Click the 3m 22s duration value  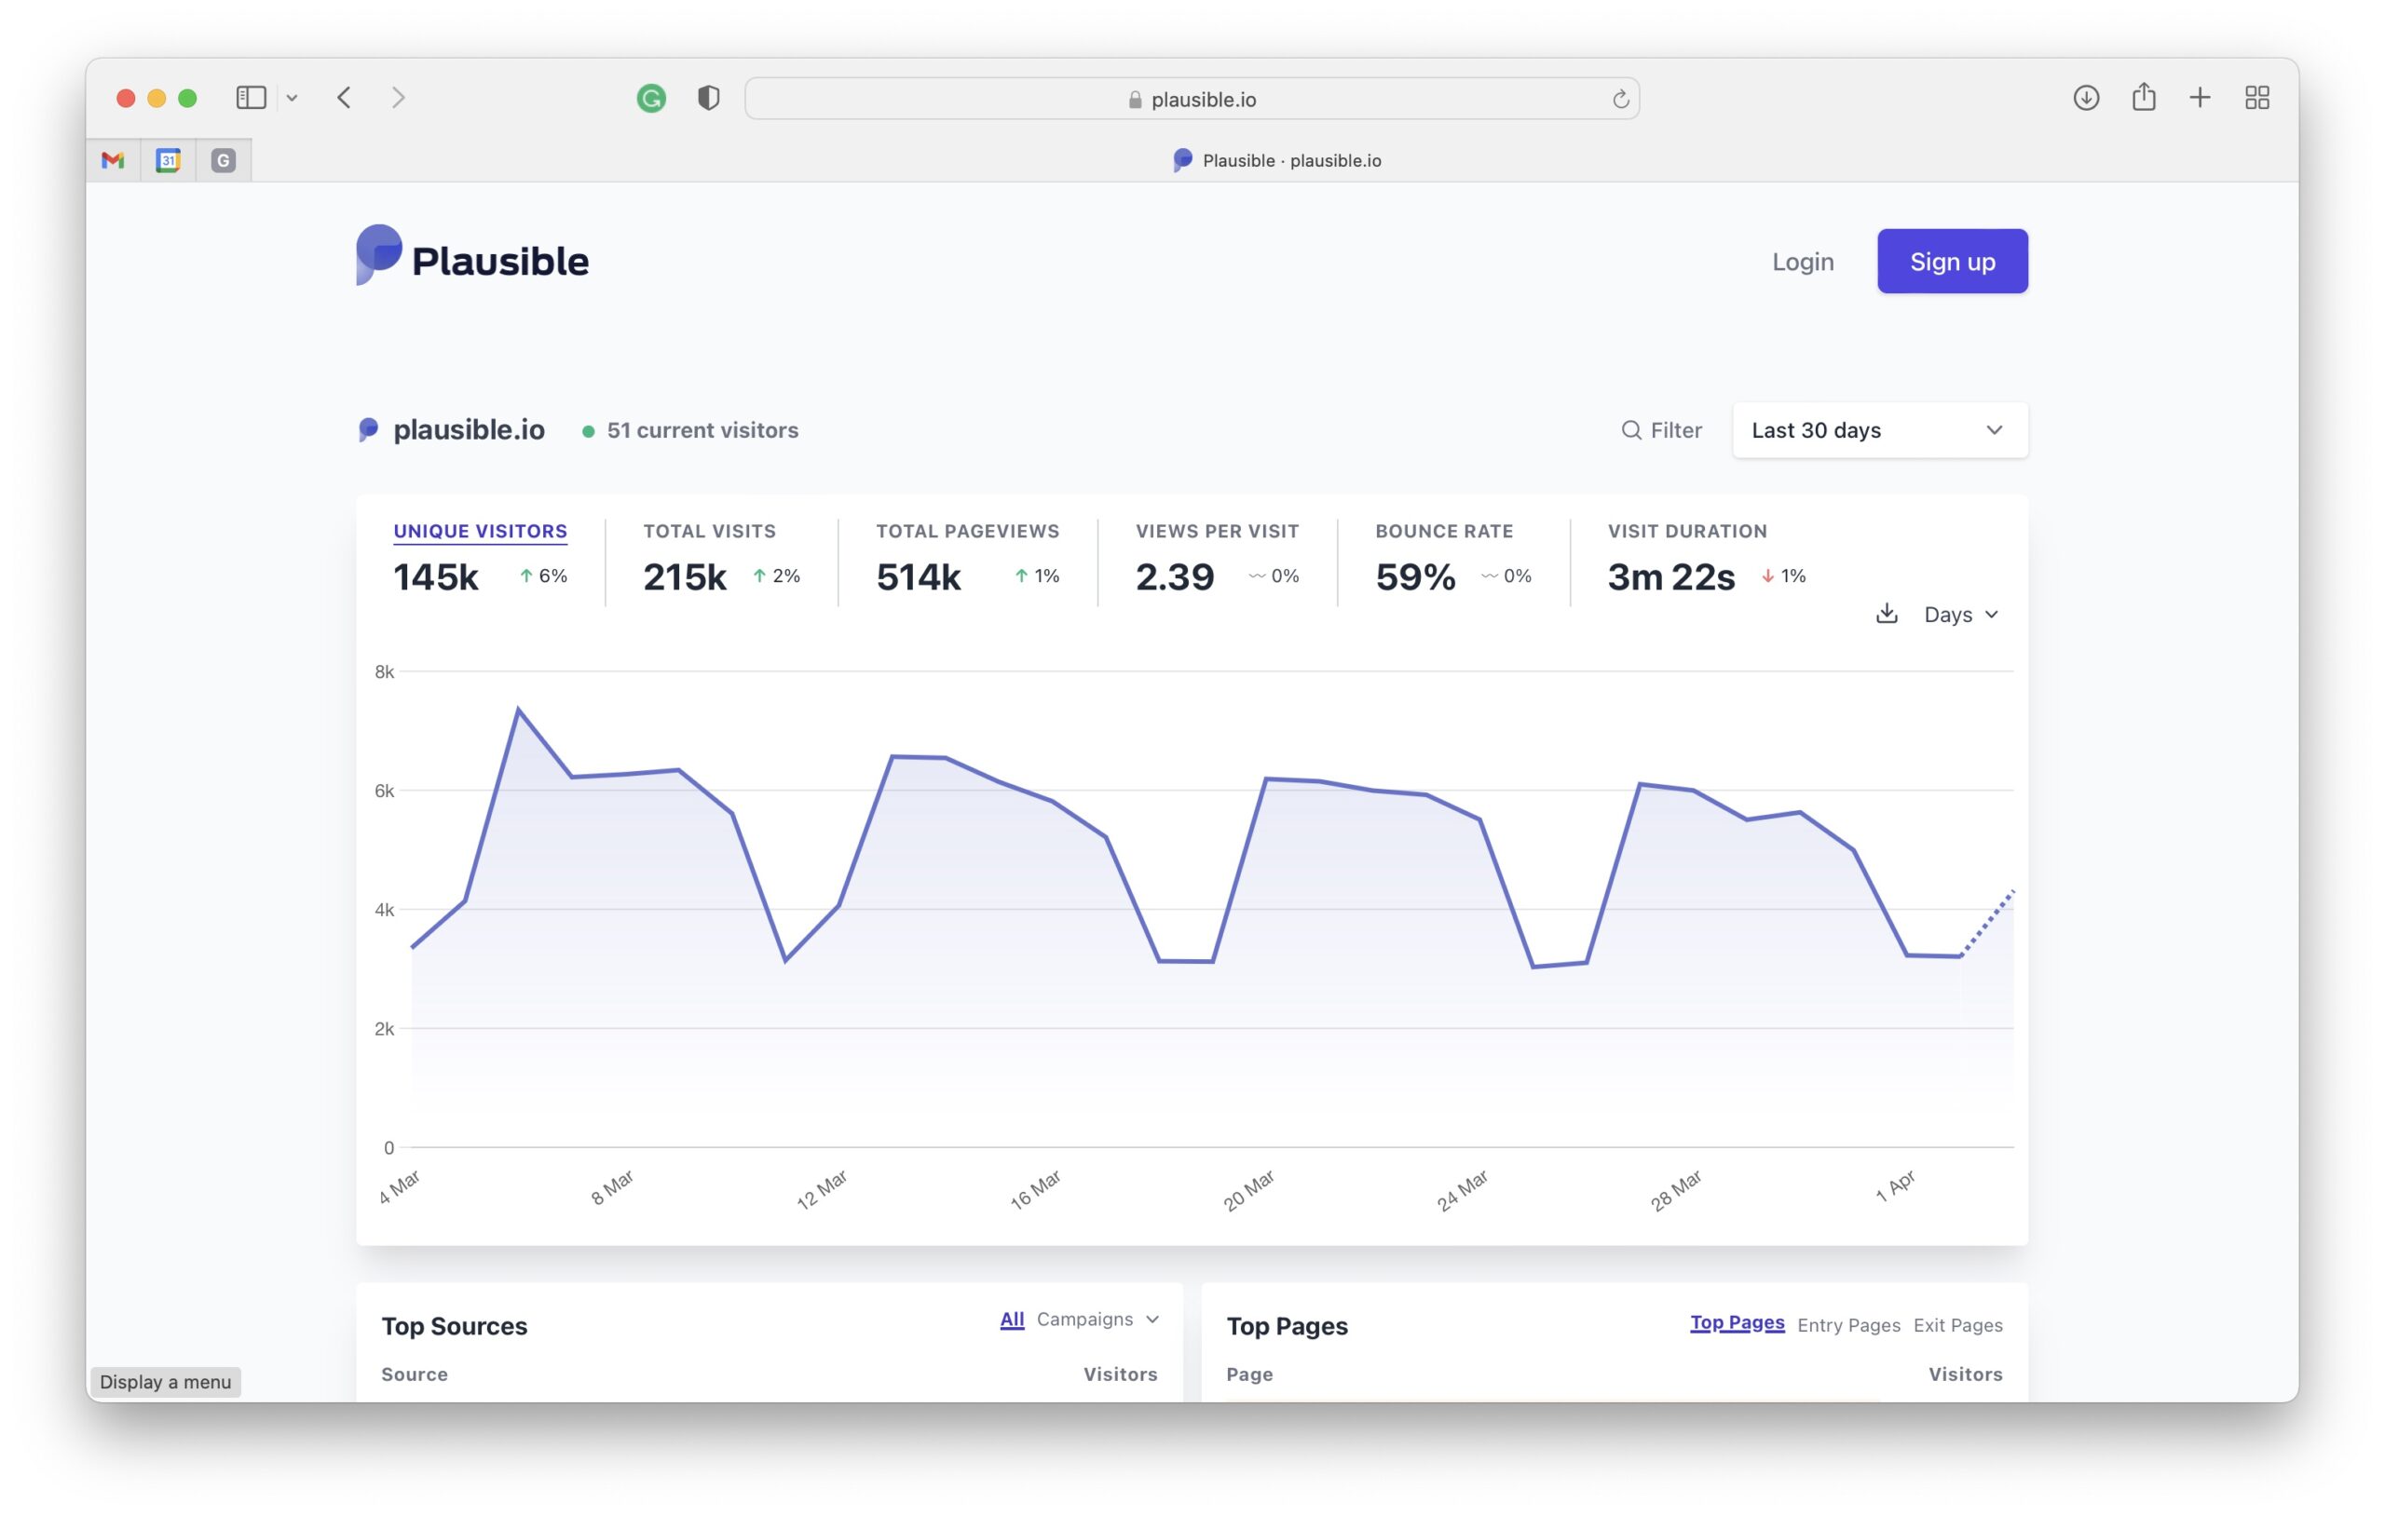click(x=1670, y=576)
